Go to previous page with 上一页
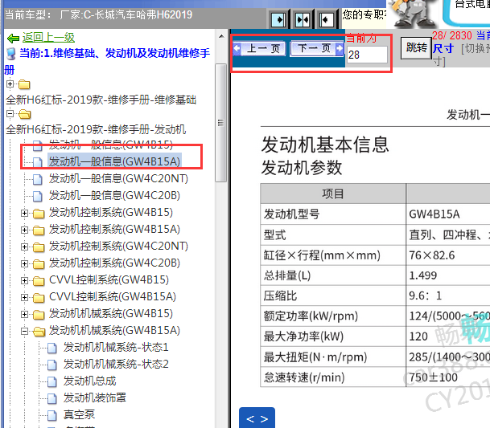The width and height of the screenshot is (490, 428). pyautogui.click(x=259, y=48)
